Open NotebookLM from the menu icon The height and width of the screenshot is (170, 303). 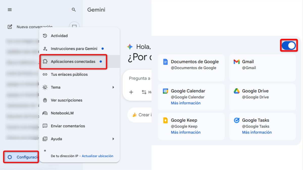tap(45, 113)
